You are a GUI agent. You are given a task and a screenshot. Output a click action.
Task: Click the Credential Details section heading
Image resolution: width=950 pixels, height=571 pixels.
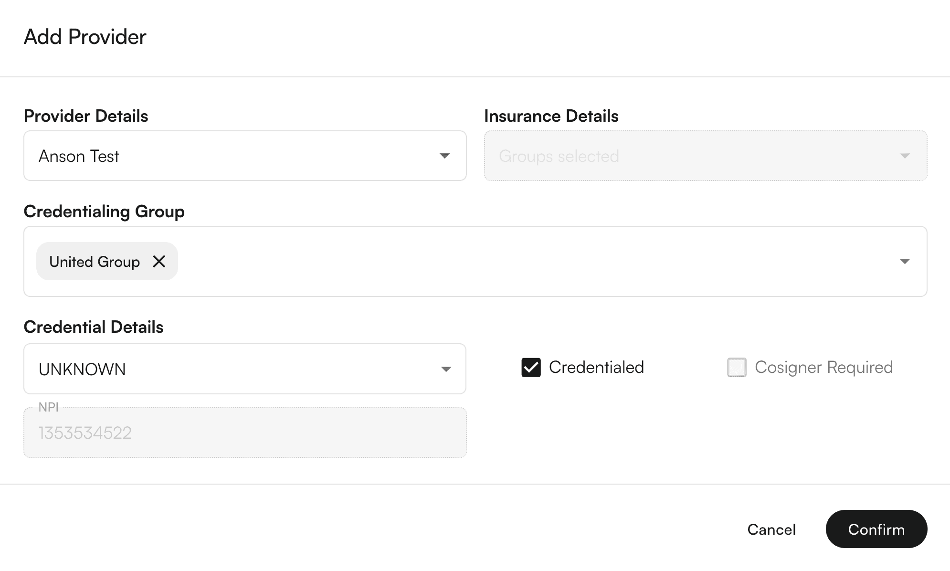click(94, 327)
